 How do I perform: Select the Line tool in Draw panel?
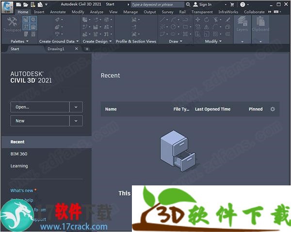pyautogui.click(x=162, y=19)
